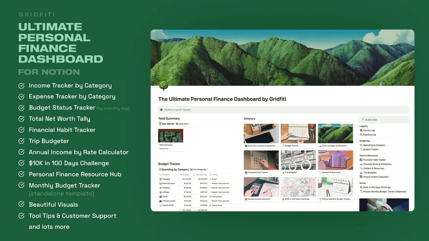Click the page title "The Ultimate Personal Finance Dashboard by Gridfiti"

coord(222,99)
